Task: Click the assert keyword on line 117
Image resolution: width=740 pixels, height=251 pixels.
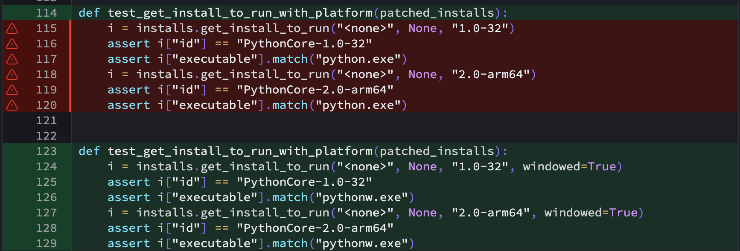Action: point(129,59)
